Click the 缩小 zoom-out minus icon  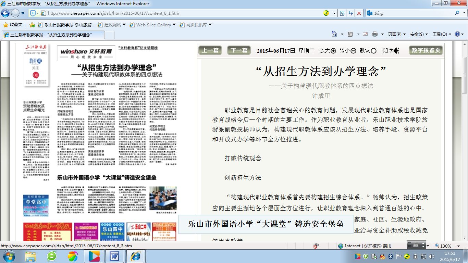pyautogui.click(x=353, y=51)
